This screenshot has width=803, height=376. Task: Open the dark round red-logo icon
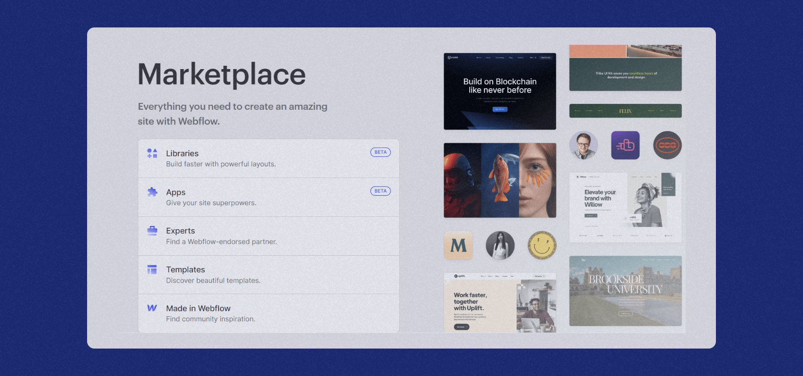click(667, 145)
